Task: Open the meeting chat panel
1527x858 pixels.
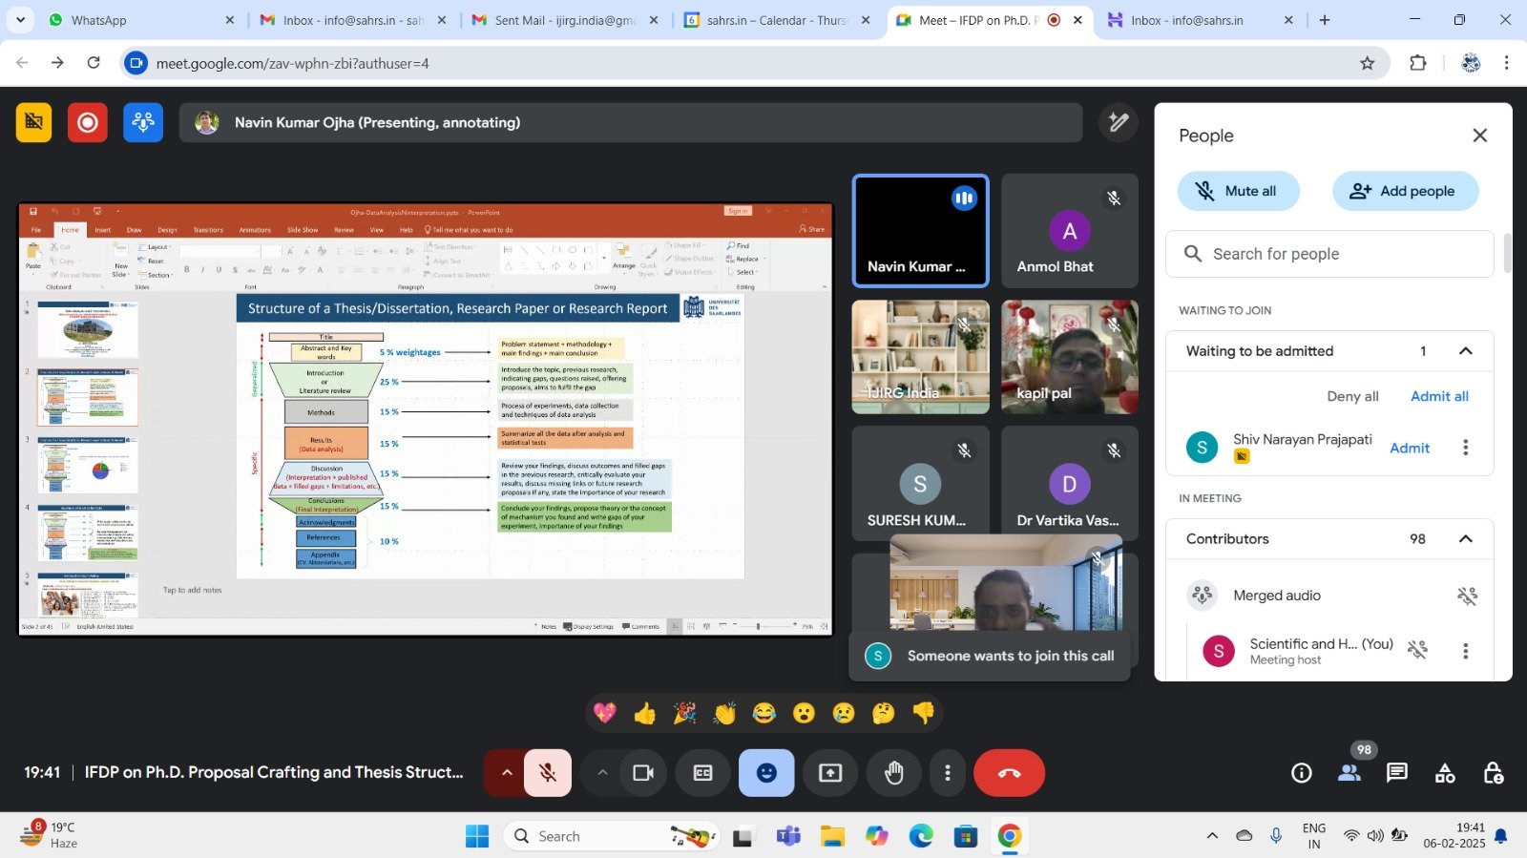Action: [x=1397, y=773]
